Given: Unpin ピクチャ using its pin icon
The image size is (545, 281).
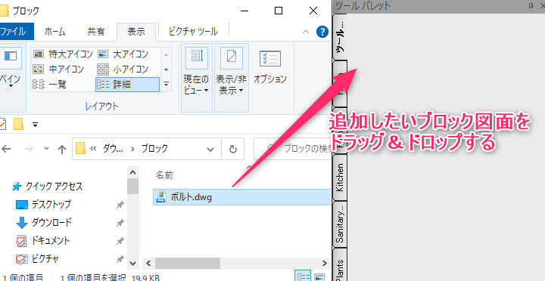Looking at the screenshot, I should 120,259.
